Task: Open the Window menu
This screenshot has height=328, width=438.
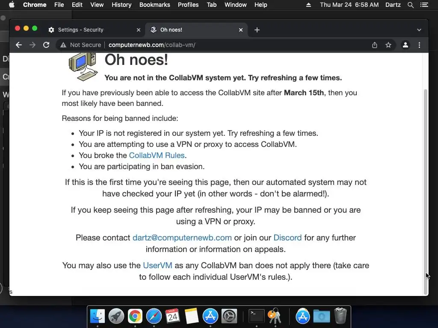Action: [236, 5]
